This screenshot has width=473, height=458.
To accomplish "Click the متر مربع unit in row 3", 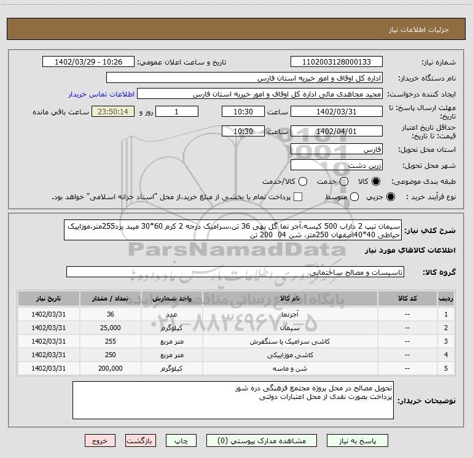I will (x=171, y=341).
